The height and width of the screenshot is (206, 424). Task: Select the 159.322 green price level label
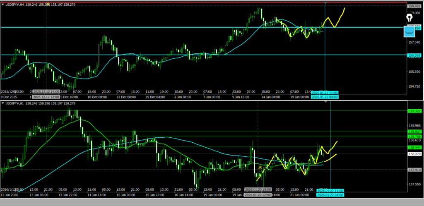(415, 111)
